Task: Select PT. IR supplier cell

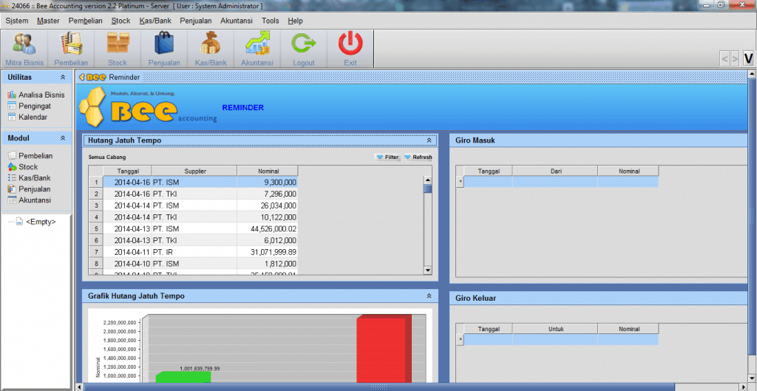Action: pyautogui.click(x=194, y=252)
